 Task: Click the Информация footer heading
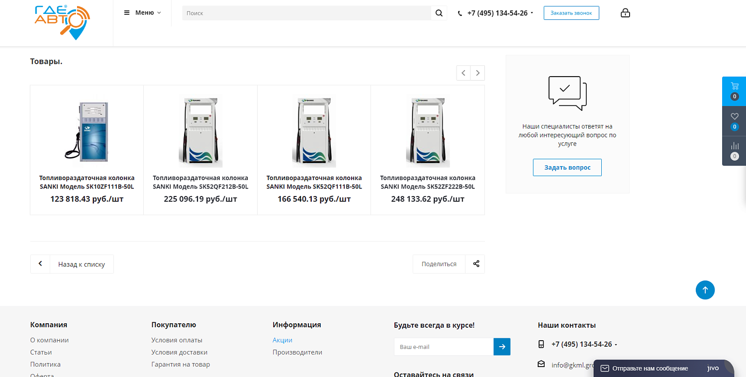pos(297,325)
